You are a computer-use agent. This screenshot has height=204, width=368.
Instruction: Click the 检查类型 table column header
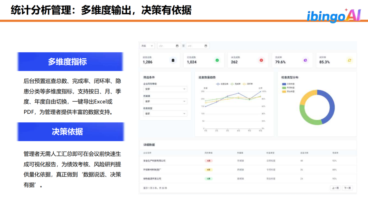pyautogui.click(x=271, y=152)
